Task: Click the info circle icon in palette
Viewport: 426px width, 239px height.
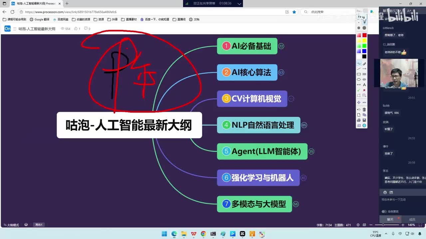Action: click(x=364, y=125)
